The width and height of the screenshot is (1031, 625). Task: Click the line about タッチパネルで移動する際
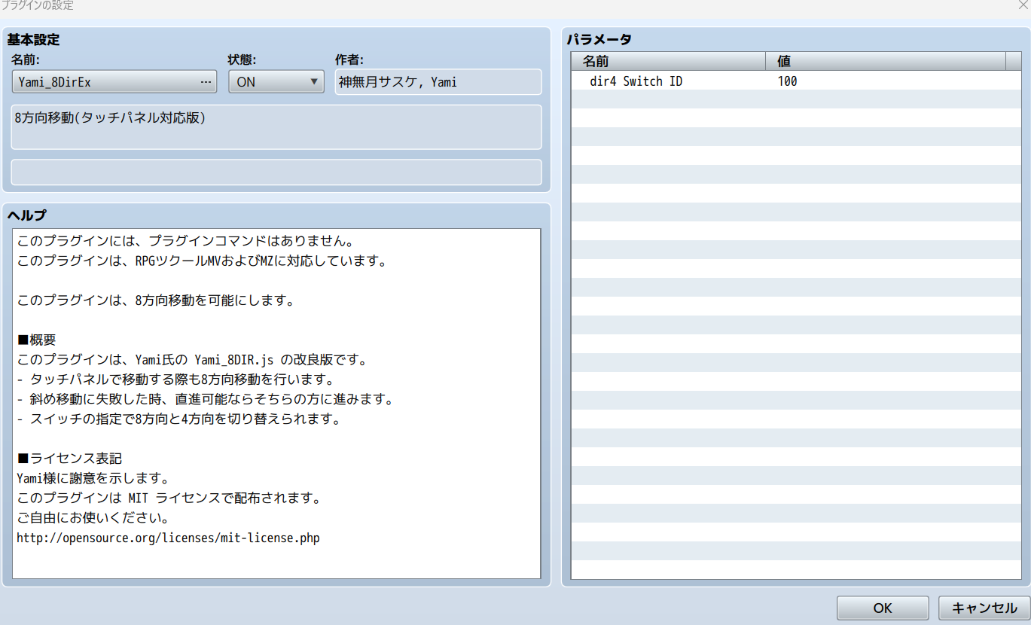(175, 380)
